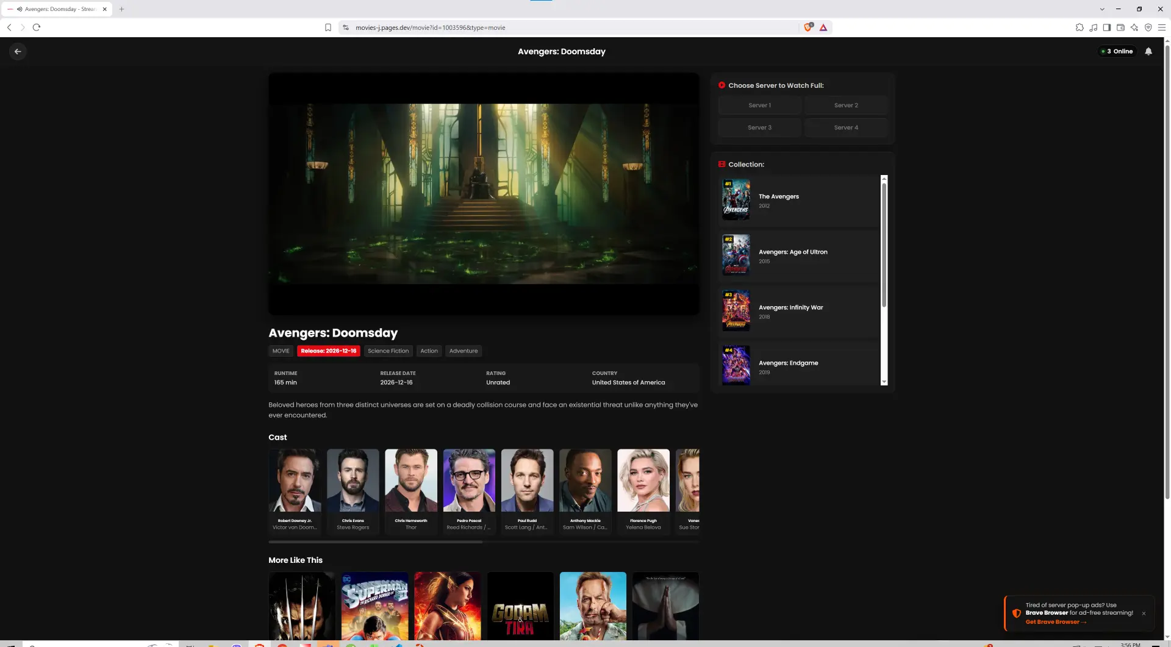Viewport: 1171px width, 647px height.
Task: Open the Godam Tira poster in More Like This
Action: coord(520,606)
